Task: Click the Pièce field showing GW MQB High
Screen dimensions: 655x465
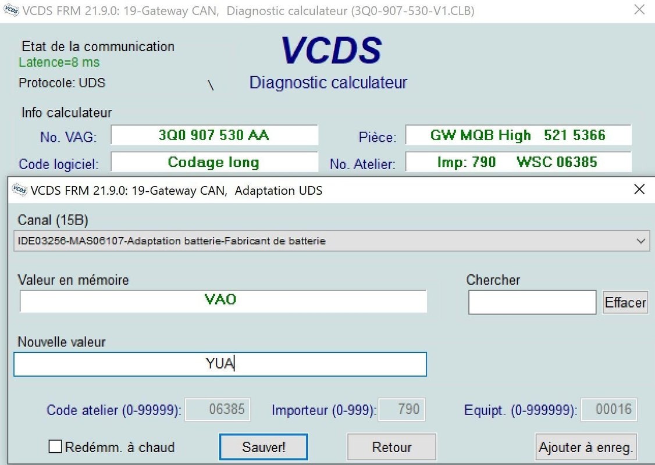Action: 518,135
